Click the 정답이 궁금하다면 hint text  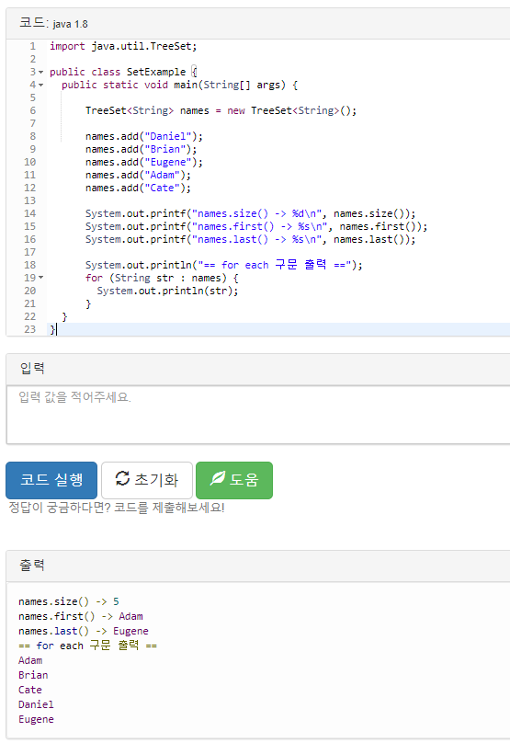[117, 508]
